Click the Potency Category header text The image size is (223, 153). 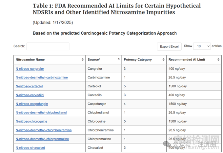coord(138,60)
